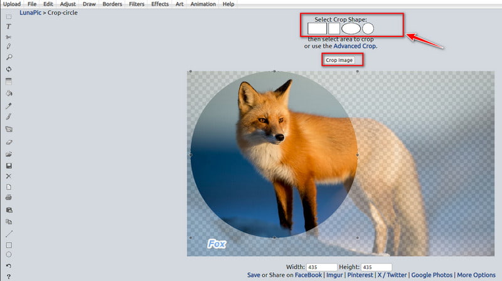Click the printer icon
This screenshot has height=281, width=502.
[x=9, y=197]
